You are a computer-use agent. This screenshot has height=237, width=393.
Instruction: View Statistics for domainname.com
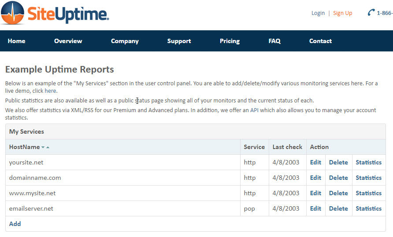(369, 178)
